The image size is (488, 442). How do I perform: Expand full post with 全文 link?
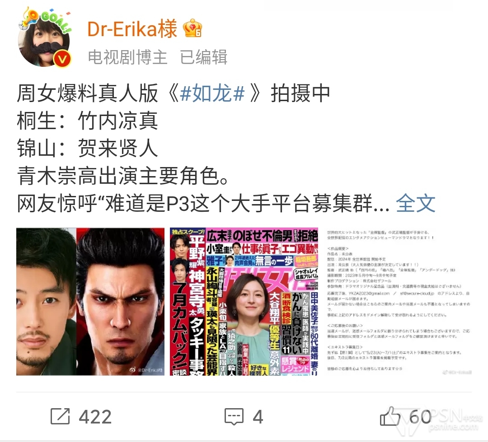(416, 204)
